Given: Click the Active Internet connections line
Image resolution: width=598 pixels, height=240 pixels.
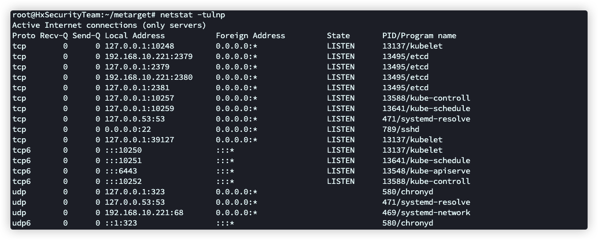Looking at the screenshot, I should pos(109,25).
